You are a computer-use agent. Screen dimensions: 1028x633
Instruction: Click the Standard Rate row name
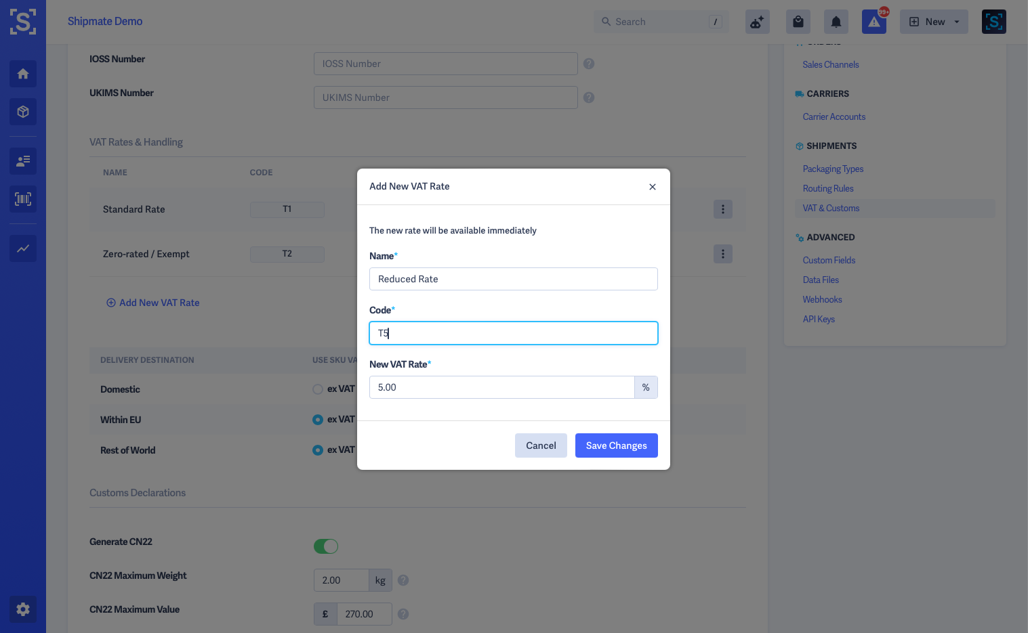coord(134,209)
